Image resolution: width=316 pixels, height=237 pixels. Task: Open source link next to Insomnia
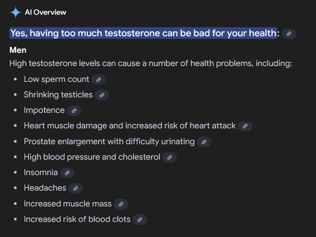point(67,173)
